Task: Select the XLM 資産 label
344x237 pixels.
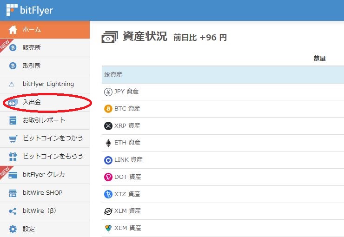Action: tap(128, 211)
